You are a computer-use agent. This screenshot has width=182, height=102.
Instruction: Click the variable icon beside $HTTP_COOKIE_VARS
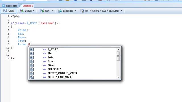[x=32, y=73]
